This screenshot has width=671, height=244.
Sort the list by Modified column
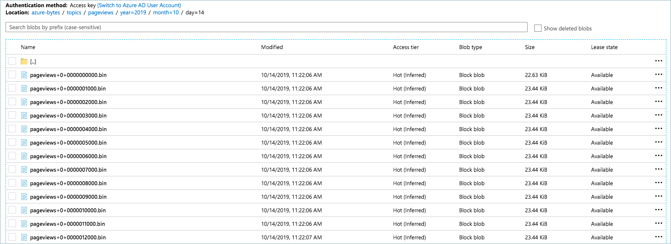(272, 47)
